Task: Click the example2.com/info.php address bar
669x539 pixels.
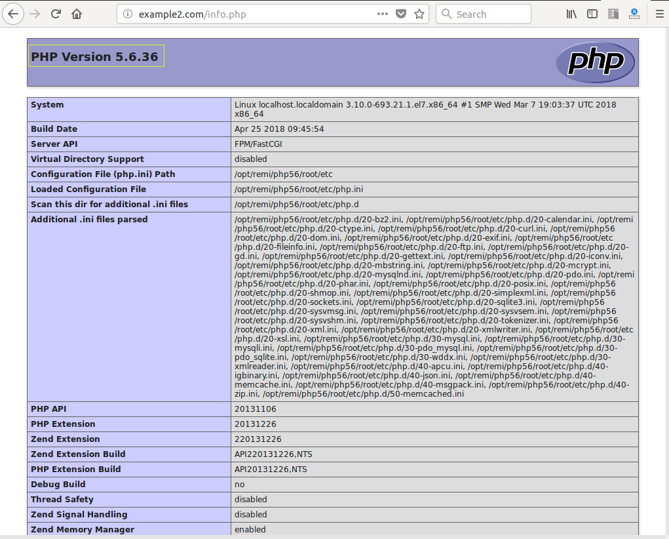Action: (249, 14)
